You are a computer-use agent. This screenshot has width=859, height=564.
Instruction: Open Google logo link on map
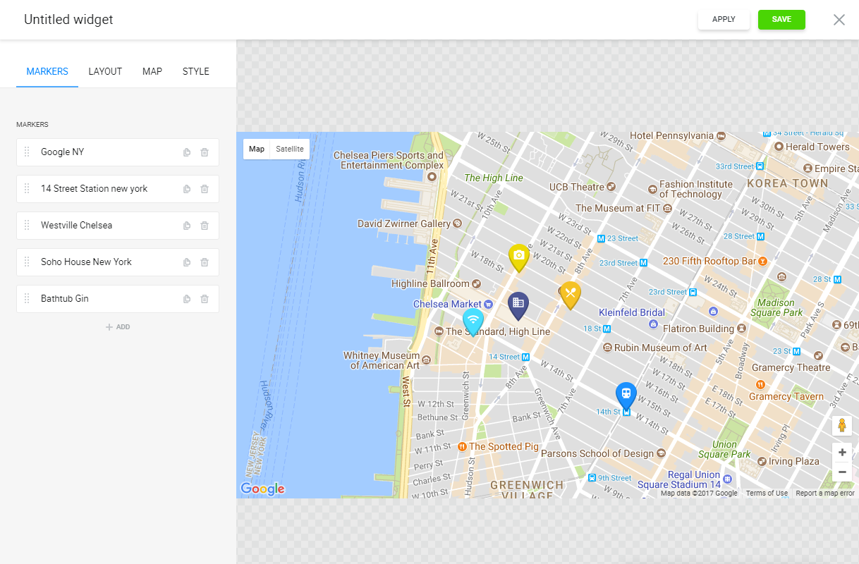[x=262, y=489]
